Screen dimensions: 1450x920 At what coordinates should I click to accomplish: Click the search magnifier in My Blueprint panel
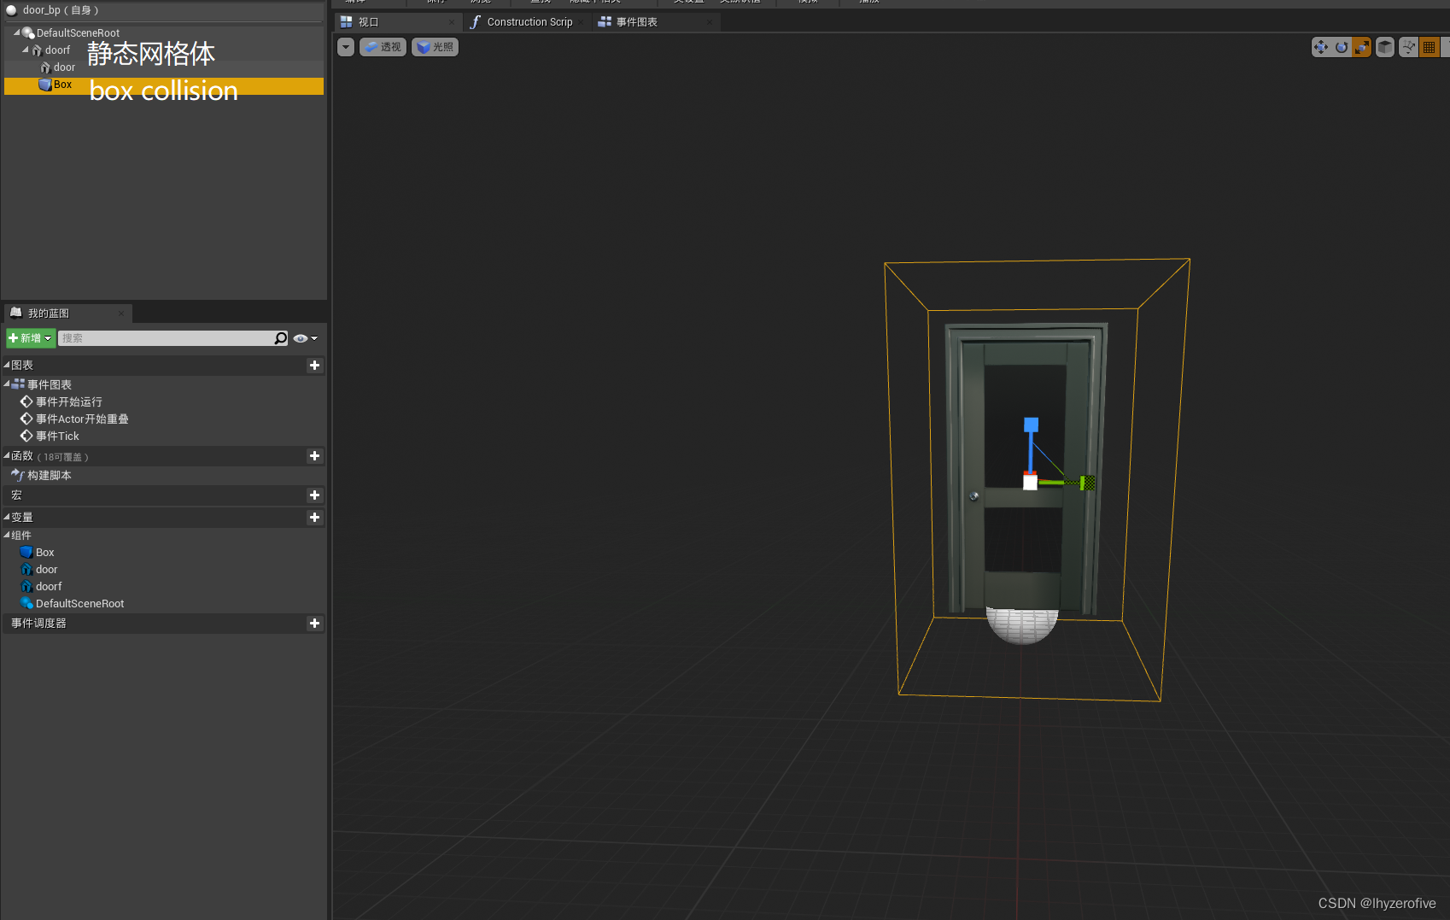click(x=280, y=337)
